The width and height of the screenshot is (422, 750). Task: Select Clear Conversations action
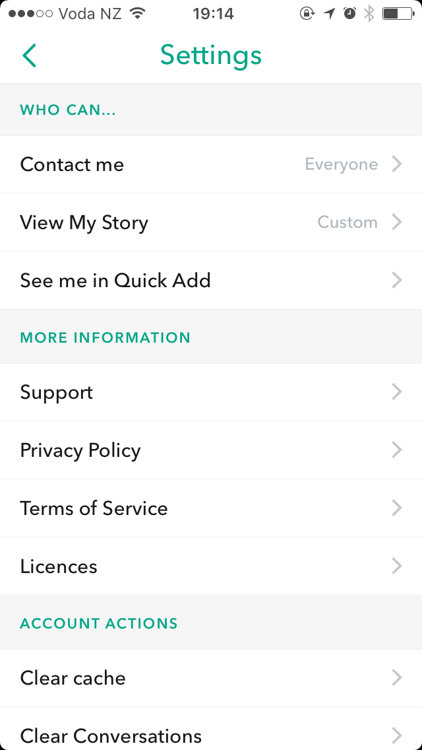tap(211, 729)
